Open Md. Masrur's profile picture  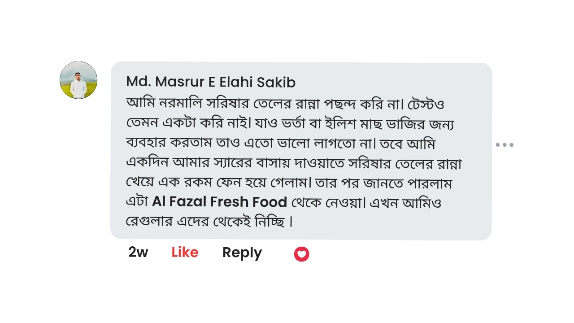(78, 80)
